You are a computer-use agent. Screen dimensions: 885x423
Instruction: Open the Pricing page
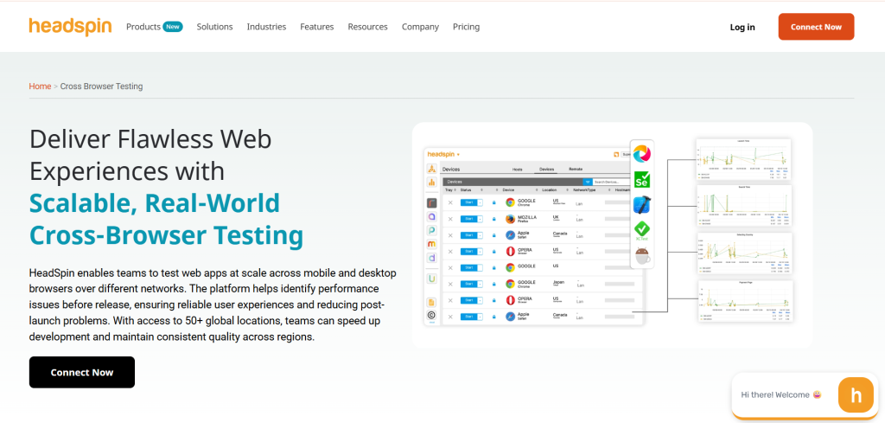[466, 27]
